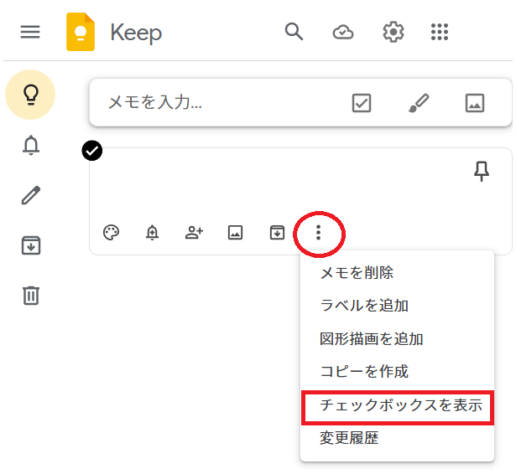Open the Google apps grid

440,32
